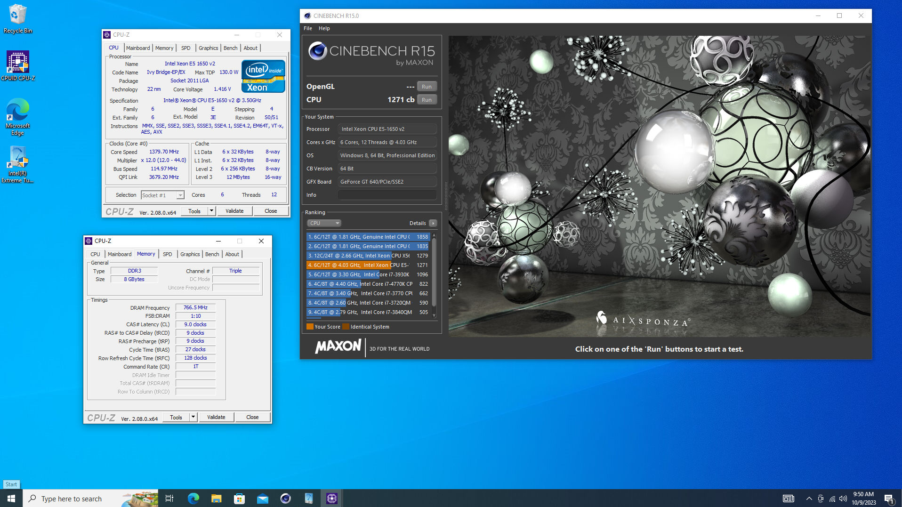Click the Info field in Your System

click(x=387, y=195)
